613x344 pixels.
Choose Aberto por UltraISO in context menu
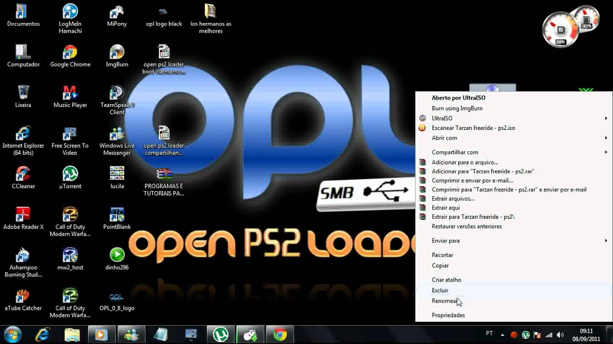(x=513, y=98)
